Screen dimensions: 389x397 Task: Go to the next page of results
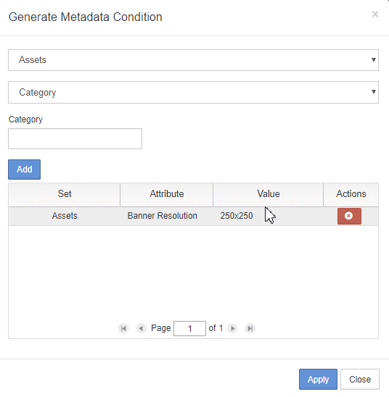click(x=232, y=328)
